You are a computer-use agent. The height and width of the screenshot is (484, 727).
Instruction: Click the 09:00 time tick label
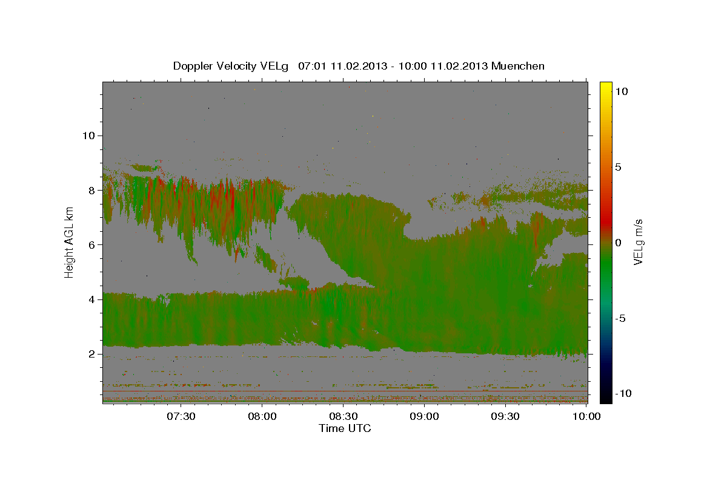425,416
